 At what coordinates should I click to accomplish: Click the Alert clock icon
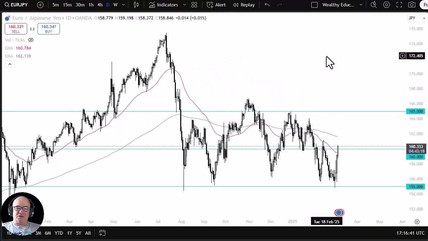tap(210, 5)
